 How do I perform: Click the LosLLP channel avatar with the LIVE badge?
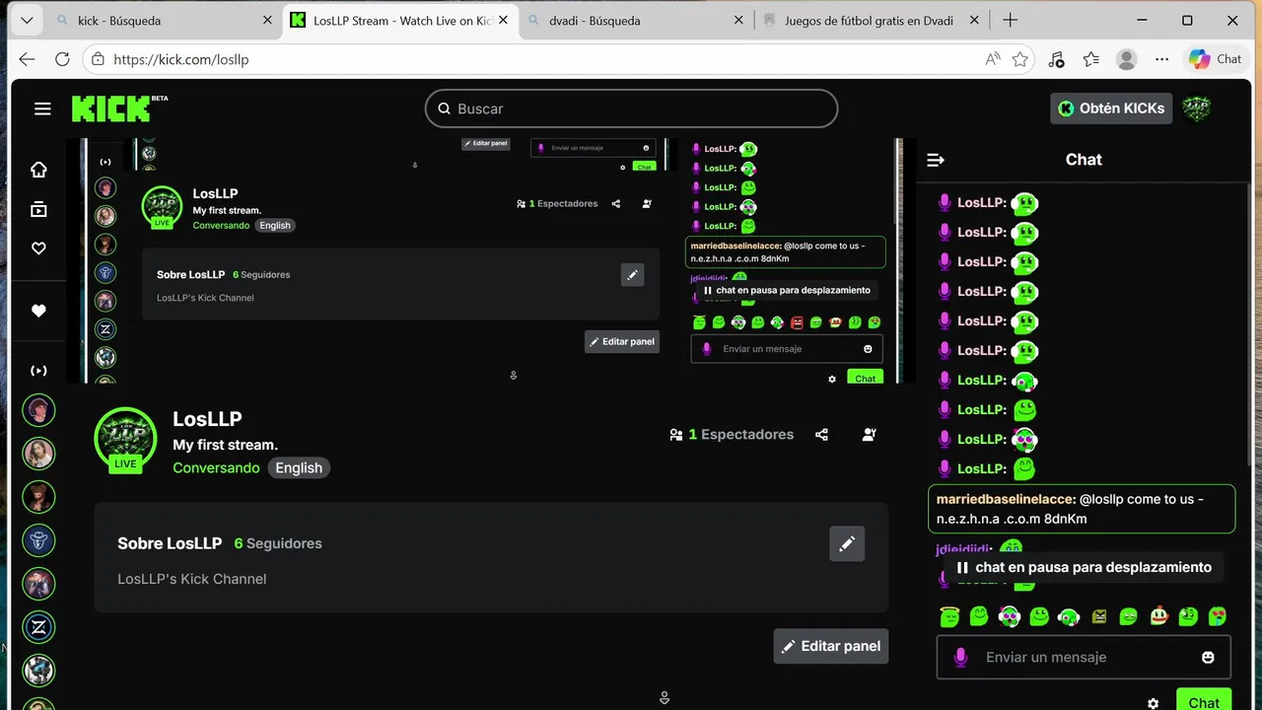tap(125, 439)
